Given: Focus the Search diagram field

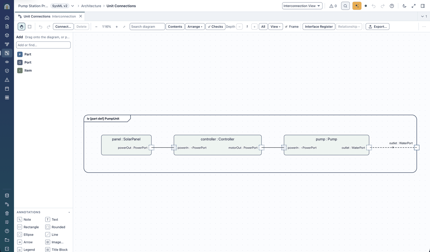Looking at the screenshot, I should (147, 27).
